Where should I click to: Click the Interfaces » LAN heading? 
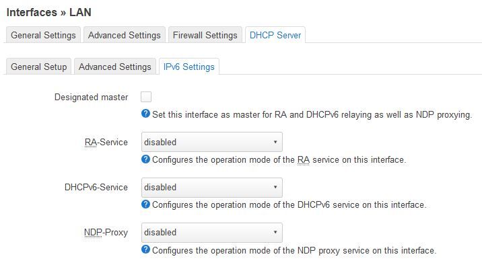[49, 12]
